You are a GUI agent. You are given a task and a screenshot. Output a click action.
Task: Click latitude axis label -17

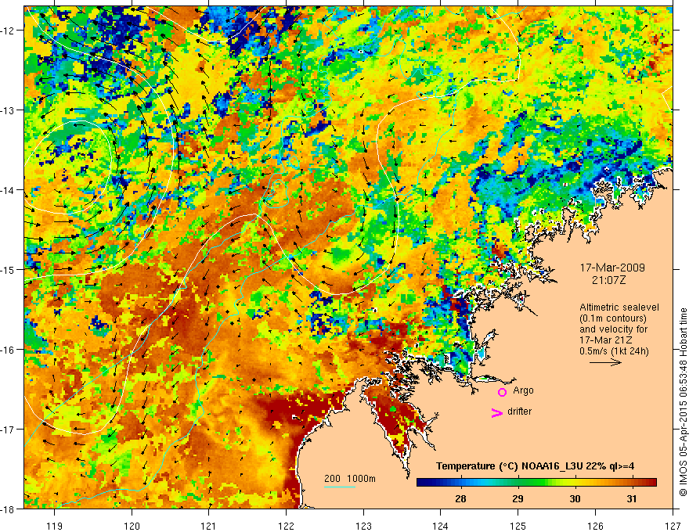coord(8,430)
